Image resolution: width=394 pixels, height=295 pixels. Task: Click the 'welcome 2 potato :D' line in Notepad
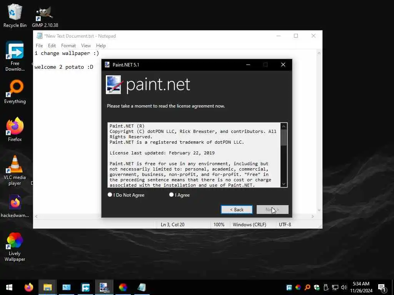pos(64,67)
